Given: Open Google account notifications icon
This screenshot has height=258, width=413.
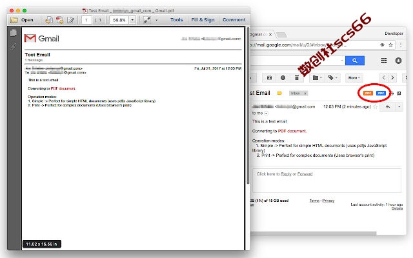Looking at the screenshot, I should pyautogui.click(x=398, y=61).
